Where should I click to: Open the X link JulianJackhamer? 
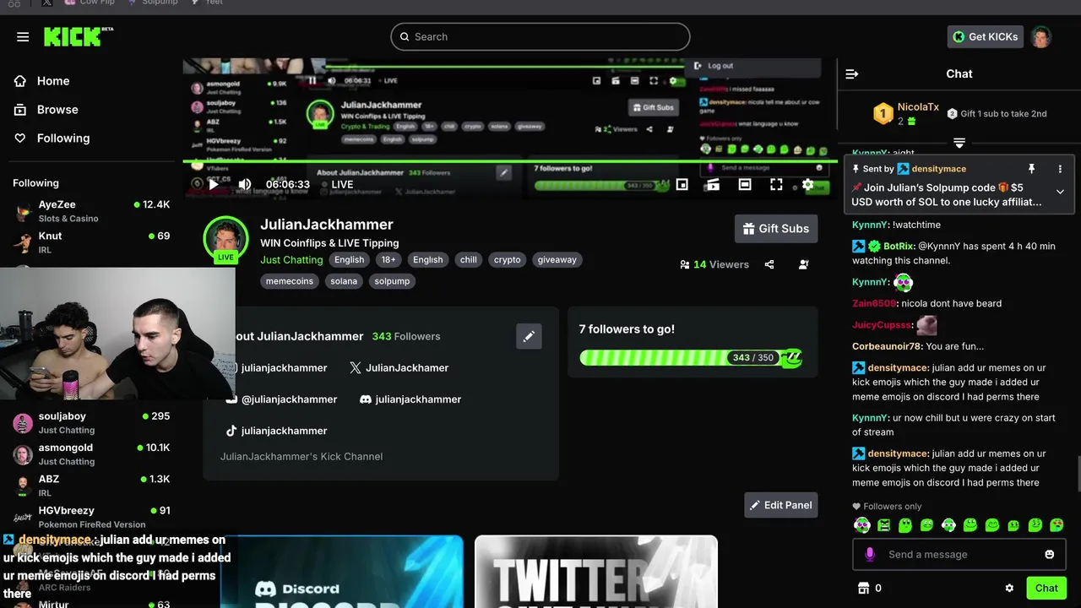point(399,367)
